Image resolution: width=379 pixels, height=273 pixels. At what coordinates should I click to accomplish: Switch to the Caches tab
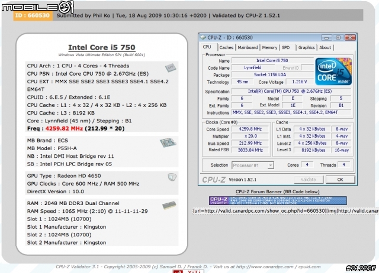[226, 47]
